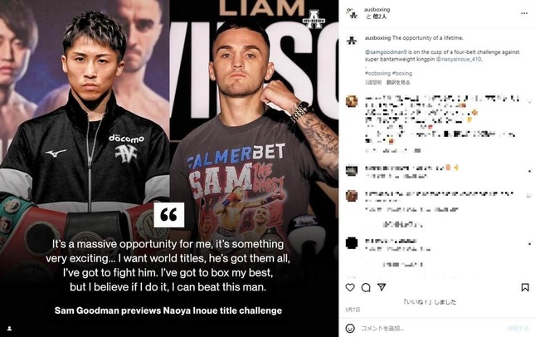This screenshot has height=337, width=535.
Task: Open the #boxing hashtag
Action: 402,73
